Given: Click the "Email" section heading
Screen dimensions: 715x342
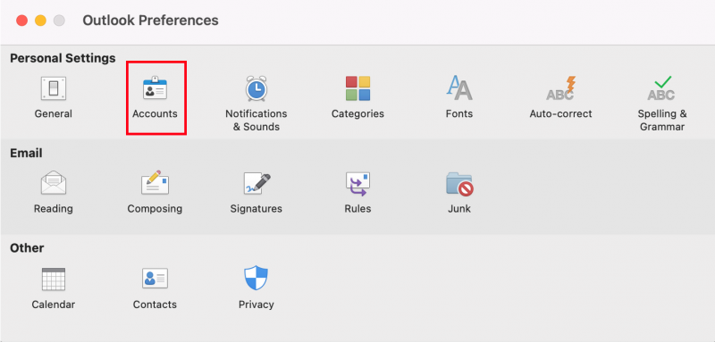Looking at the screenshot, I should (x=26, y=153).
